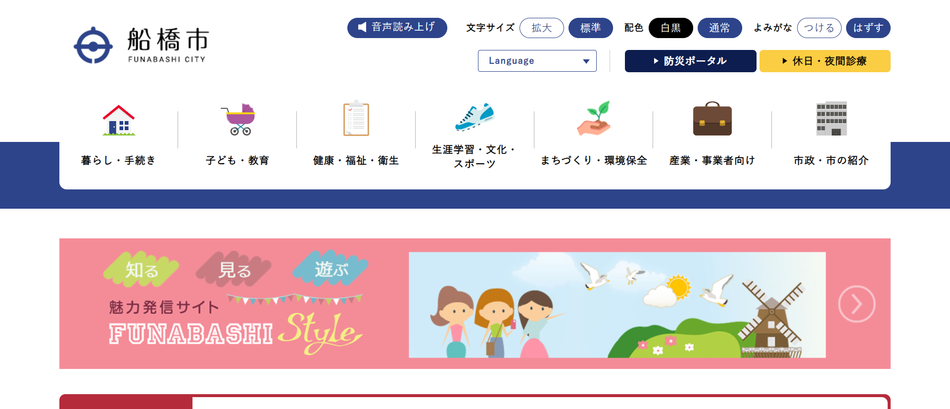Click the house icon for 暮らし・手続き

[119, 120]
